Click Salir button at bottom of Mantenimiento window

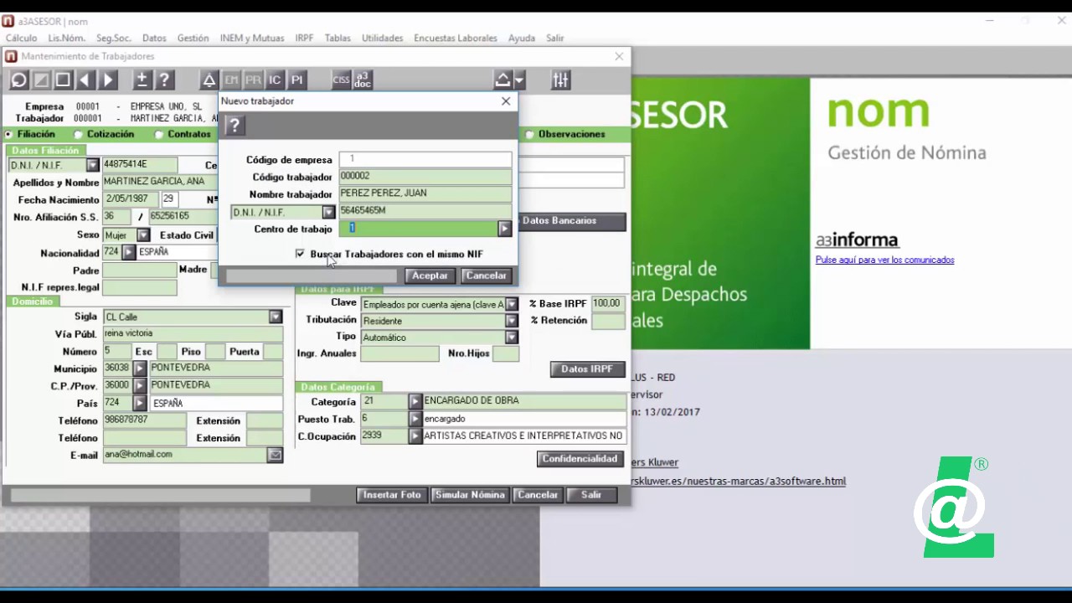coord(592,495)
